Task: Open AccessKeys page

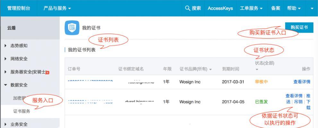Action: pos(220,8)
